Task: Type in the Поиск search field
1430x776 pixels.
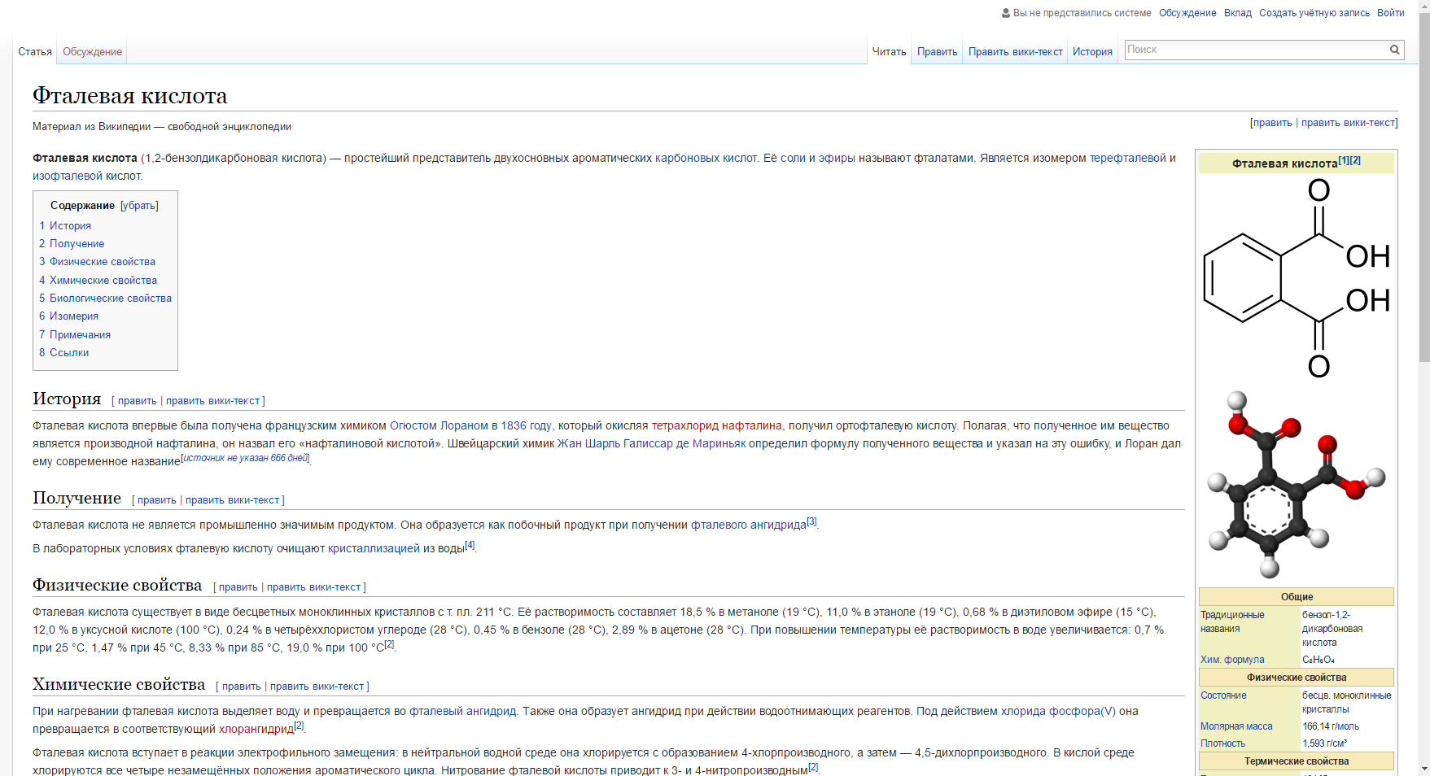Action: click(1254, 50)
